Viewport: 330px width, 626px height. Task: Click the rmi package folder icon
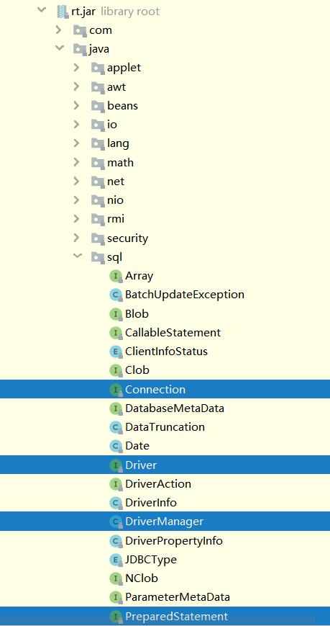(x=97, y=219)
